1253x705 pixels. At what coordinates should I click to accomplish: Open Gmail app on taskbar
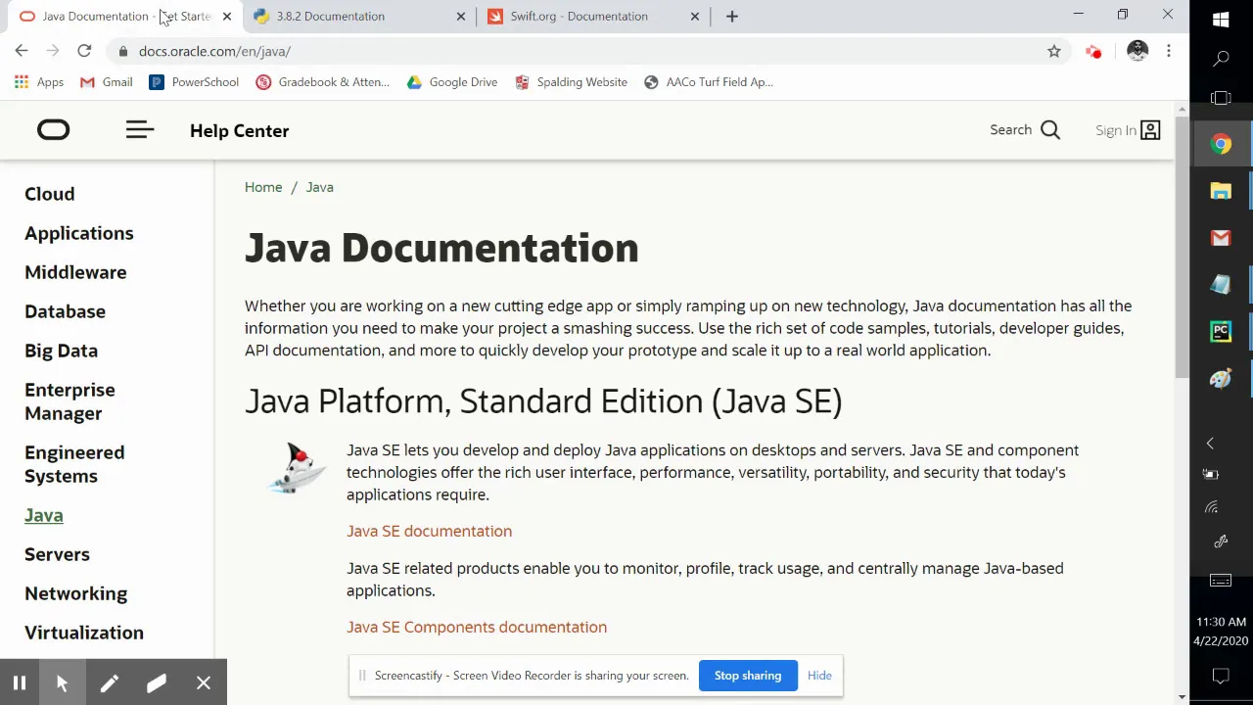tap(1221, 238)
